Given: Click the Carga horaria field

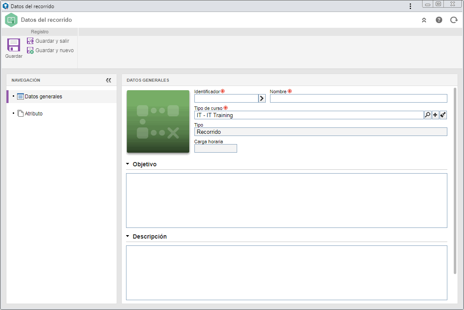Looking at the screenshot, I should pyautogui.click(x=216, y=148).
